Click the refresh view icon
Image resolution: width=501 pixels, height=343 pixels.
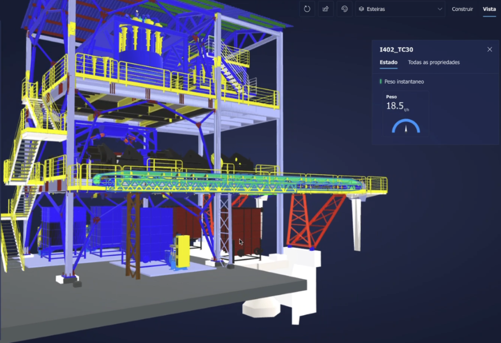pyautogui.click(x=307, y=9)
